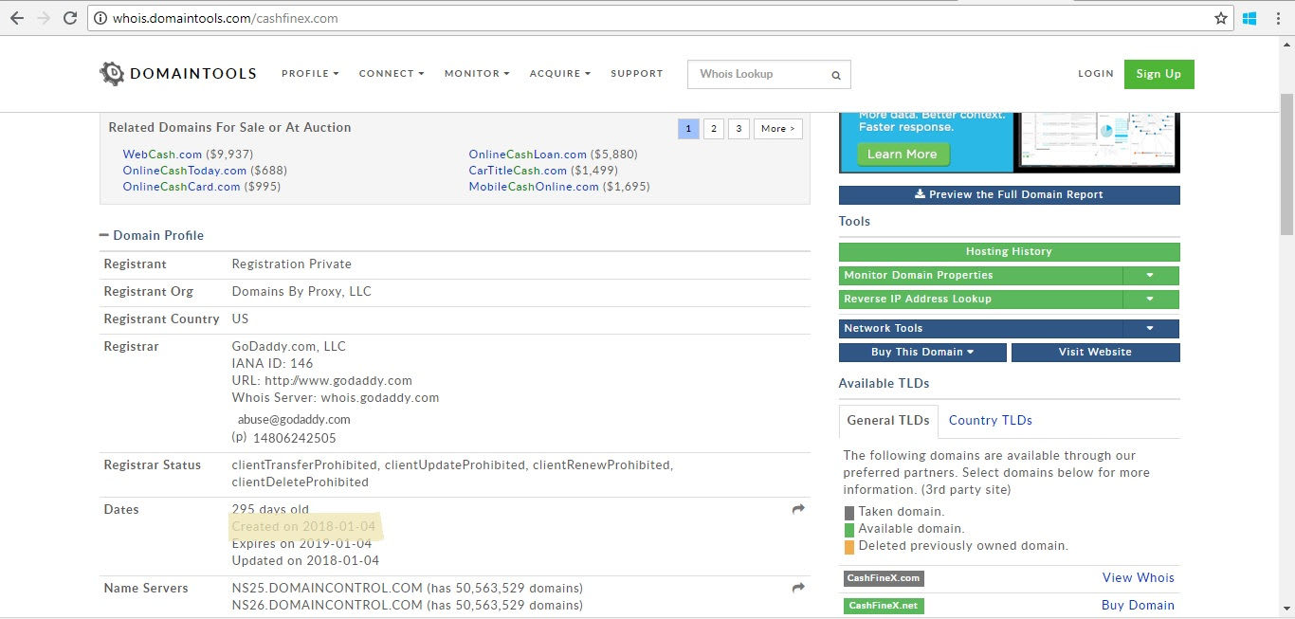Click the LOGIN link
1295x619 pixels.
[x=1096, y=73]
